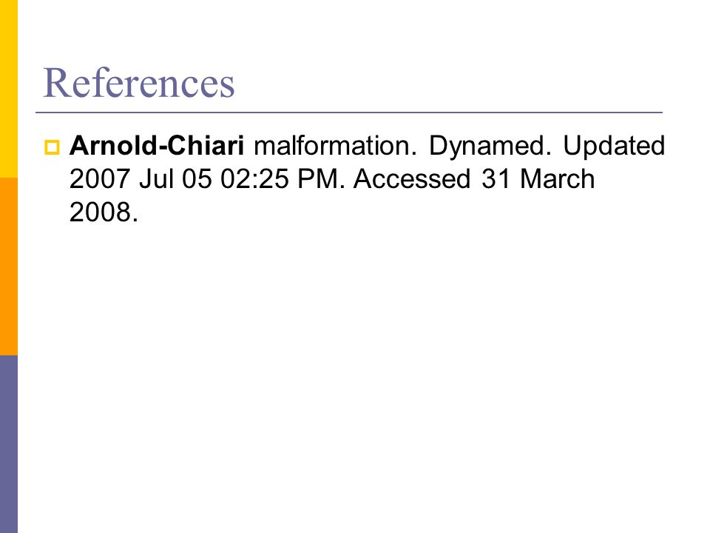The width and height of the screenshot is (710, 533).
Task: Click the word March
Action: tap(558, 178)
